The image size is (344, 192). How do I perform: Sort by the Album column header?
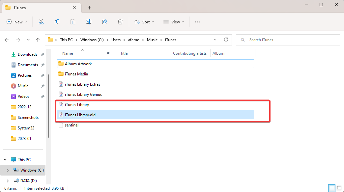click(218, 53)
